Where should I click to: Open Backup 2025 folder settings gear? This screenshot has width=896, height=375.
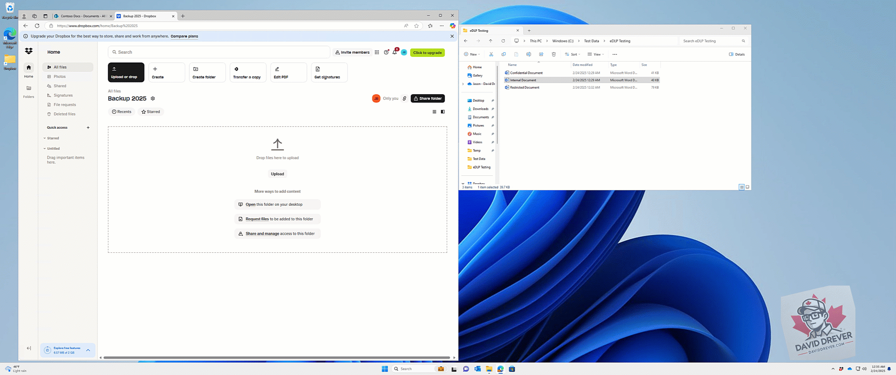(x=153, y=98)
